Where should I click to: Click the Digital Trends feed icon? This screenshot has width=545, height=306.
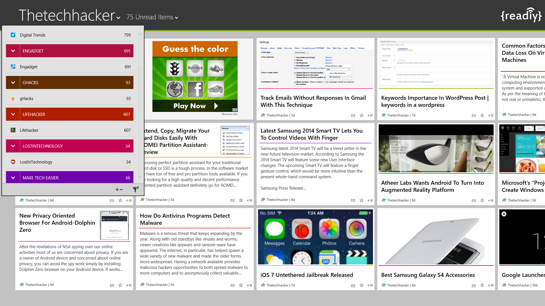(x=13, y=35)
